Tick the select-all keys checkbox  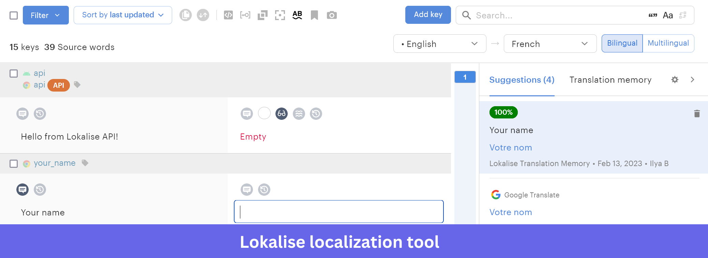coord(14,15)
